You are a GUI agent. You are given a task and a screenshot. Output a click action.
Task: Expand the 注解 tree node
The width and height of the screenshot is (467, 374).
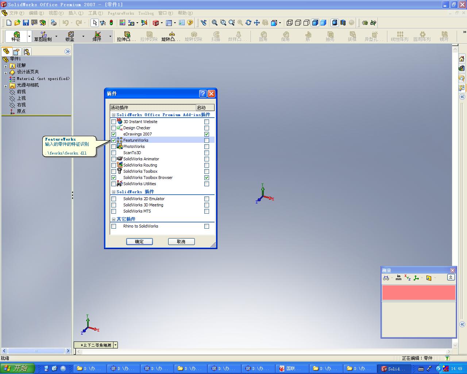tap(5, 66)
